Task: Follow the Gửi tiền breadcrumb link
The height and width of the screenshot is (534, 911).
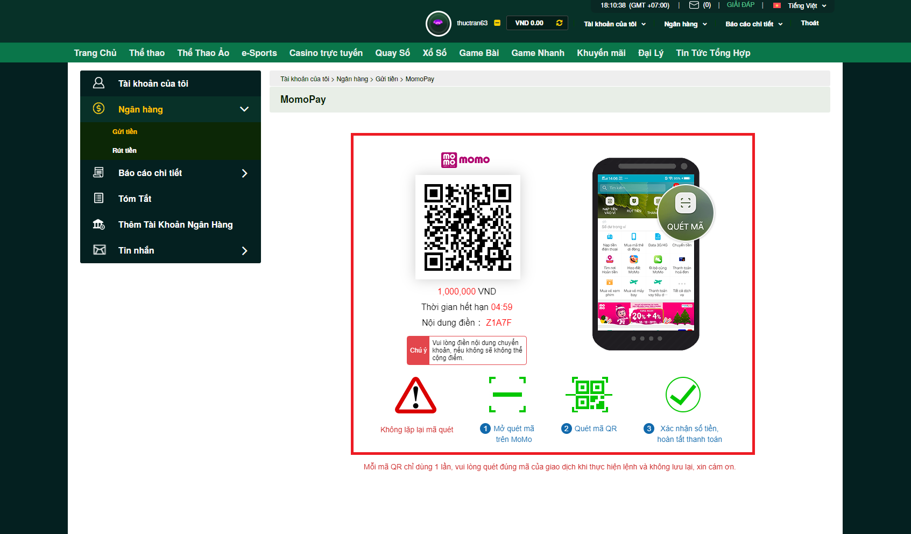Action: coord(386,79)
